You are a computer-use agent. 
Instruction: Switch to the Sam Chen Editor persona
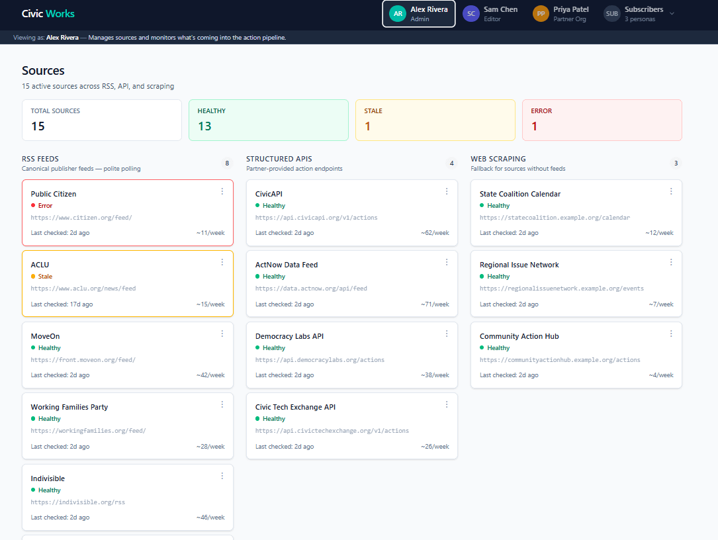490,14
